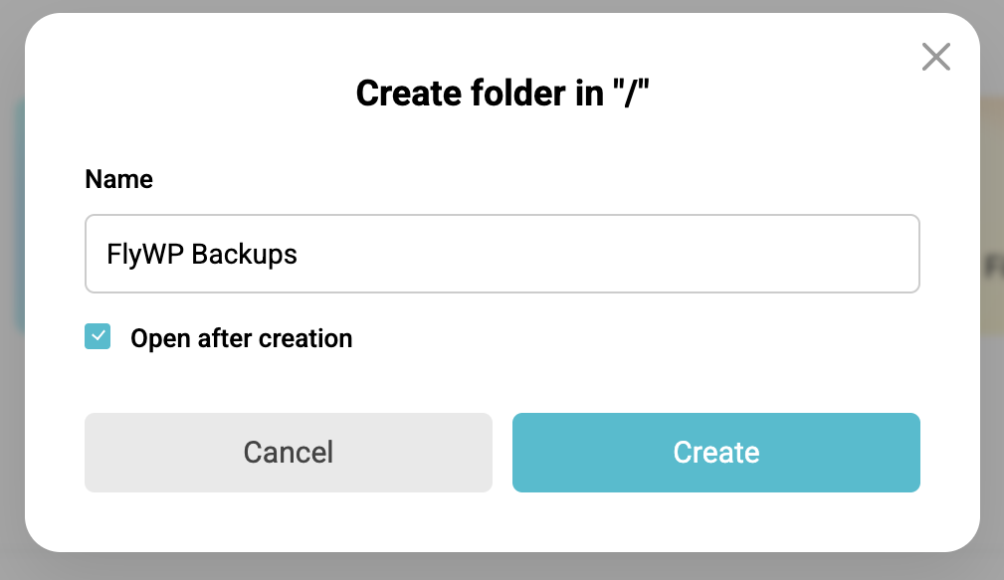
Task: Disable opening the folder after creation
Action: pos(98,337)
